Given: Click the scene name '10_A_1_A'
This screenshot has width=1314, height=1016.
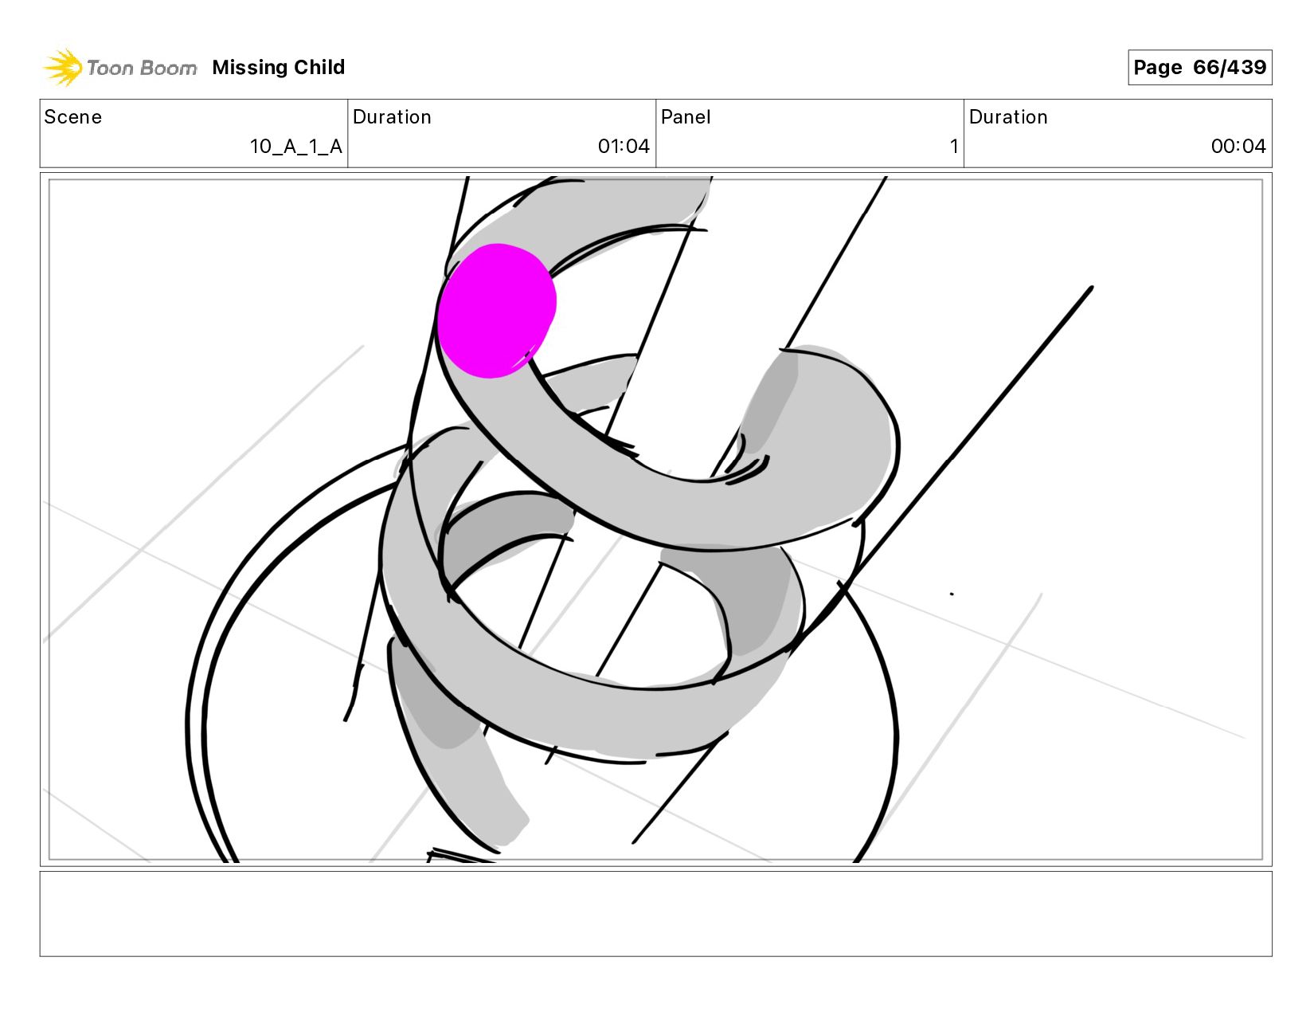Looking at the screenshot, I should [x=296, y=147].
